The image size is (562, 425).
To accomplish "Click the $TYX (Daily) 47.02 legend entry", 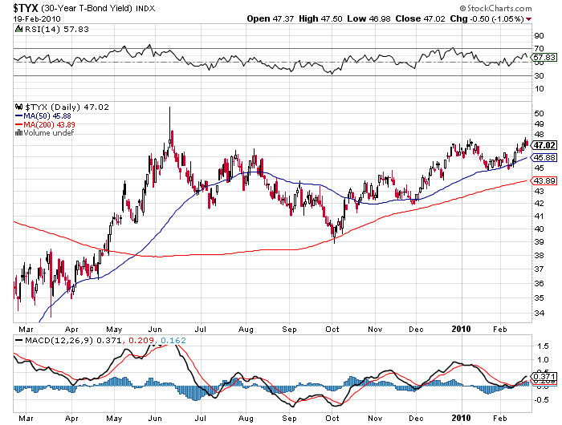I will [67, 107].
